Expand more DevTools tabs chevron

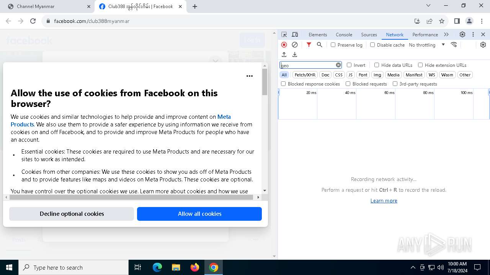[x=446, y=34]
